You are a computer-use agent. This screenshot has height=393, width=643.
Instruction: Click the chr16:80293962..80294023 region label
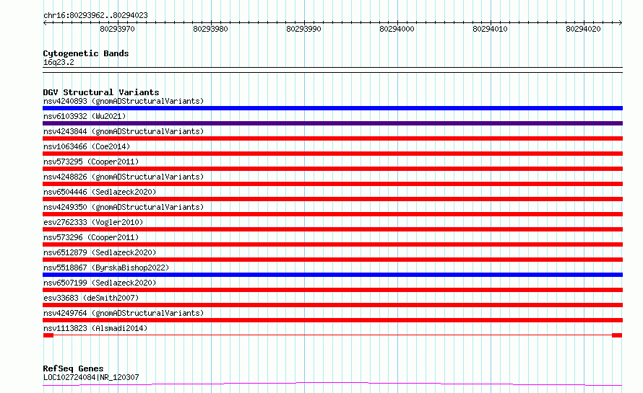click(x=95, y=16)
